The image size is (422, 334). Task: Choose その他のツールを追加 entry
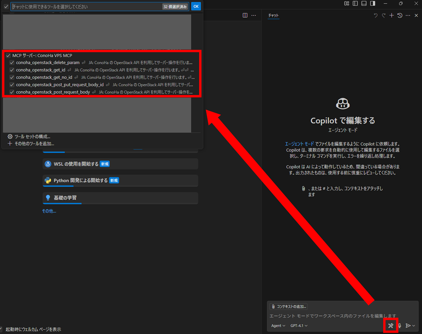pyautogui.click(x=31, y=144)
